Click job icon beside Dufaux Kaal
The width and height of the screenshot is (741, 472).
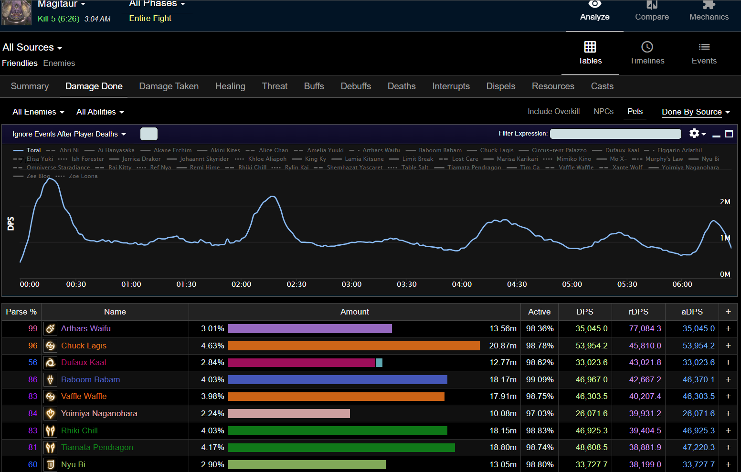click(51, 362)
